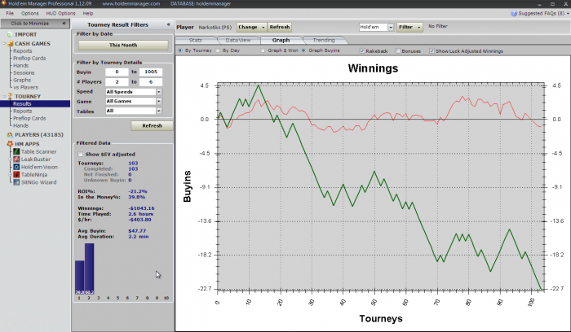Open the Help menu
571x332 pixels.
click(x=88, y=14)
